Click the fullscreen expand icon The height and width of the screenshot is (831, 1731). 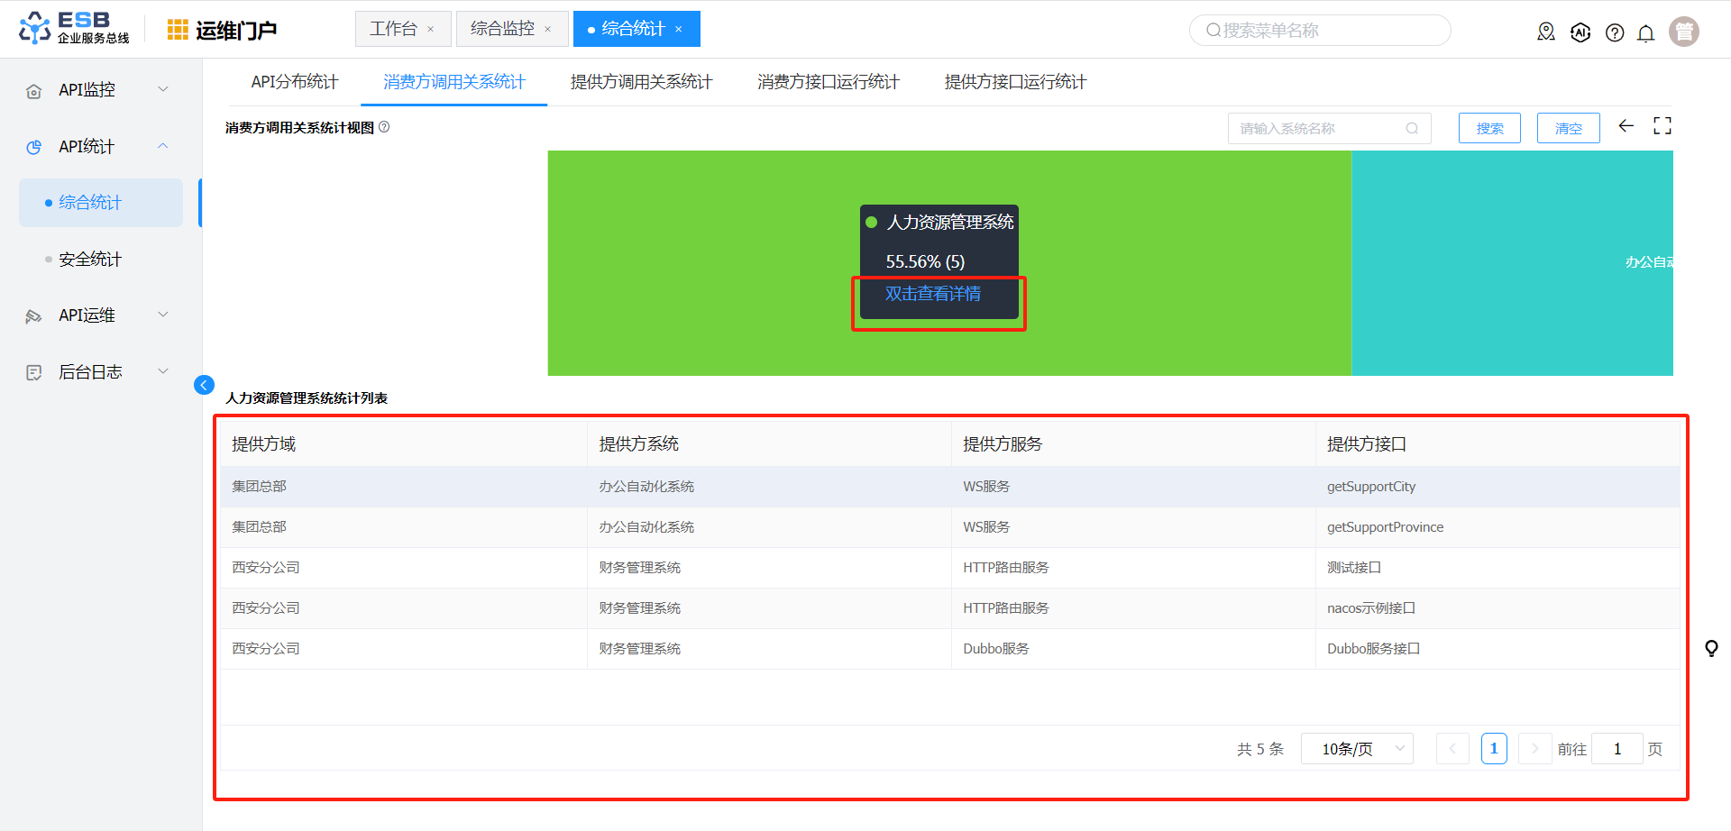pyautogui.click(x=1662, y=126)
